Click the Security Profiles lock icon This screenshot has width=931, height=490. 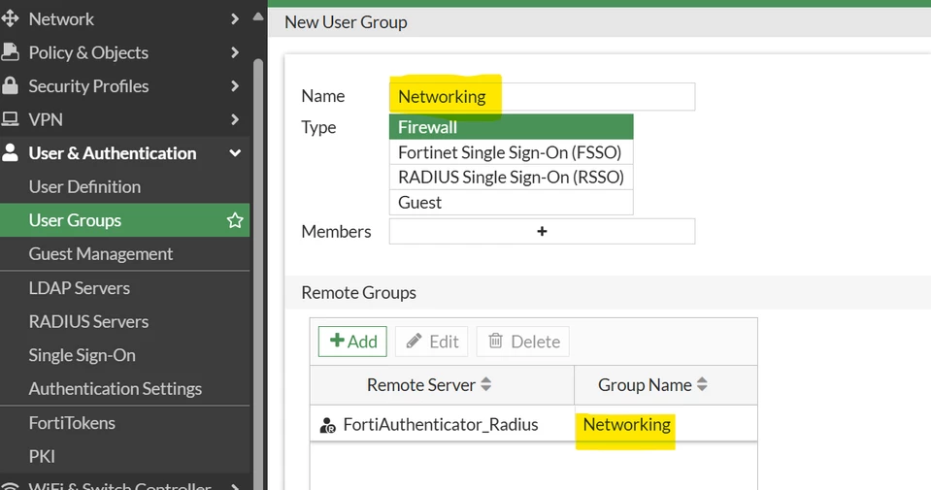coord(10,86)
